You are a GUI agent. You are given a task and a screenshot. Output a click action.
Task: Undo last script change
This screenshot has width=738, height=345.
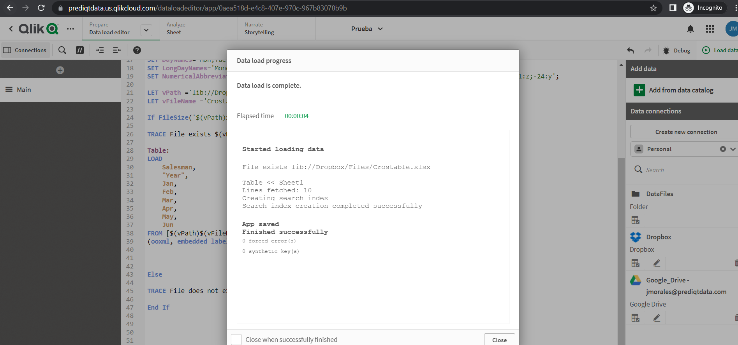click(631, 50)
